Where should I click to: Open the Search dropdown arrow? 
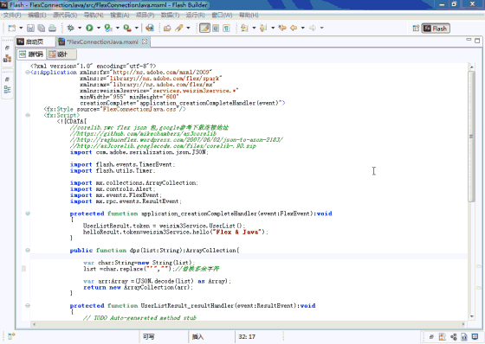[188, 29]
